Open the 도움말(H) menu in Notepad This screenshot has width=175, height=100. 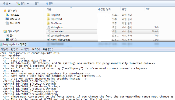pos(48,49)
